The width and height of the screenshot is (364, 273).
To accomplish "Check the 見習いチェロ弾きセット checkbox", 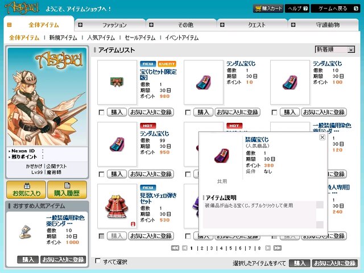I will 101,236.
